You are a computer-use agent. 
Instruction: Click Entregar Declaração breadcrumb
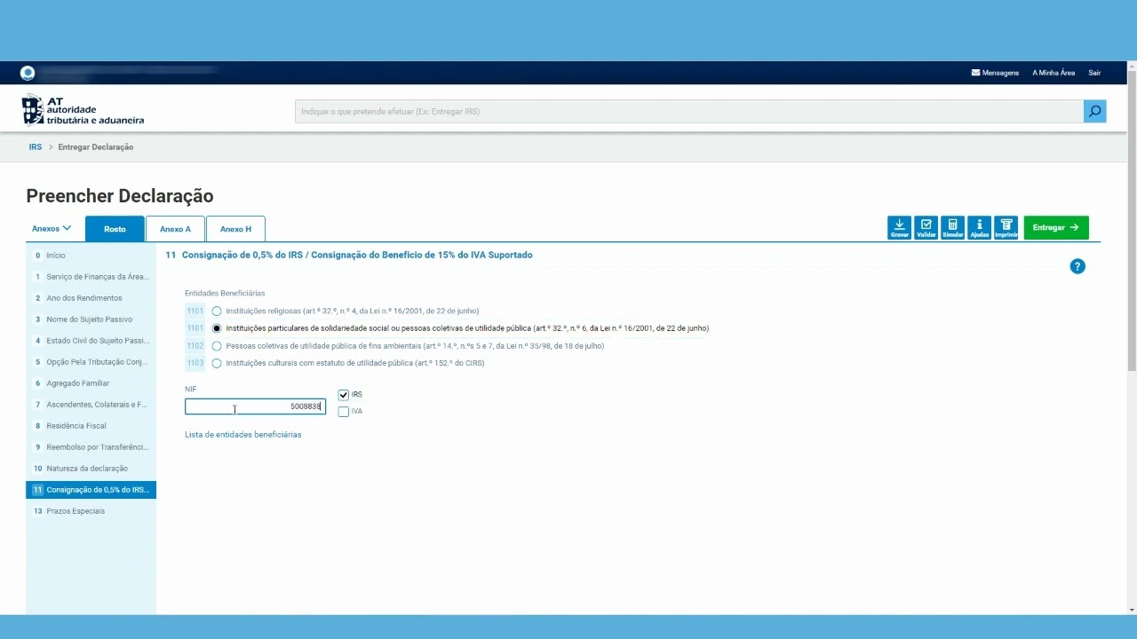tap(96, 147)
